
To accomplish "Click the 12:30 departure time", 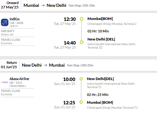I will [x=70, y=19].
